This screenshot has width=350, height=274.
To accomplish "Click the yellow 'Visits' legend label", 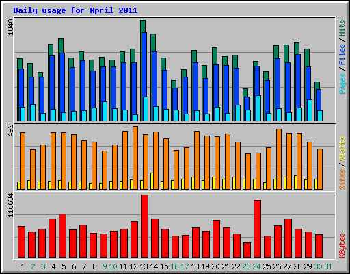I will pos(342,149).
